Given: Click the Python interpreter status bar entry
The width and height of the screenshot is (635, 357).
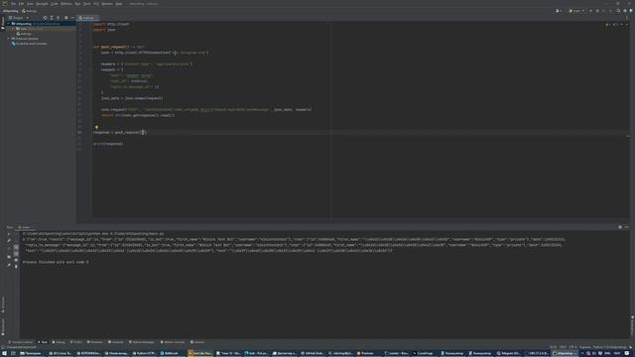Looking at the screenshot, I should point(609,347).
